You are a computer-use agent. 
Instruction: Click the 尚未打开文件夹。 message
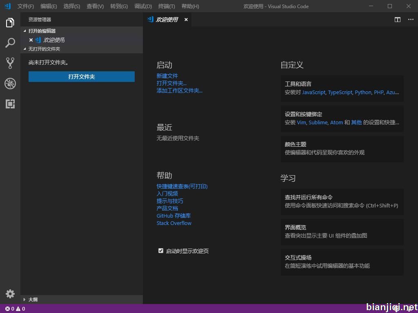click(x=48, y=62)
